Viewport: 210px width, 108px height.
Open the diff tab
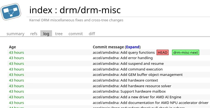point(92,34)
